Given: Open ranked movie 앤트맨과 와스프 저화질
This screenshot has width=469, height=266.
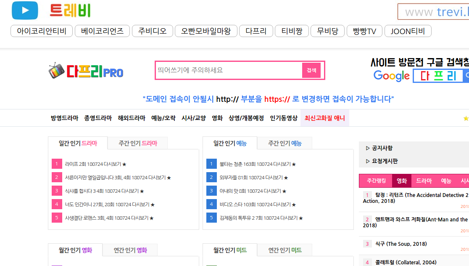Looking at the screenshot, I should 416,222.
